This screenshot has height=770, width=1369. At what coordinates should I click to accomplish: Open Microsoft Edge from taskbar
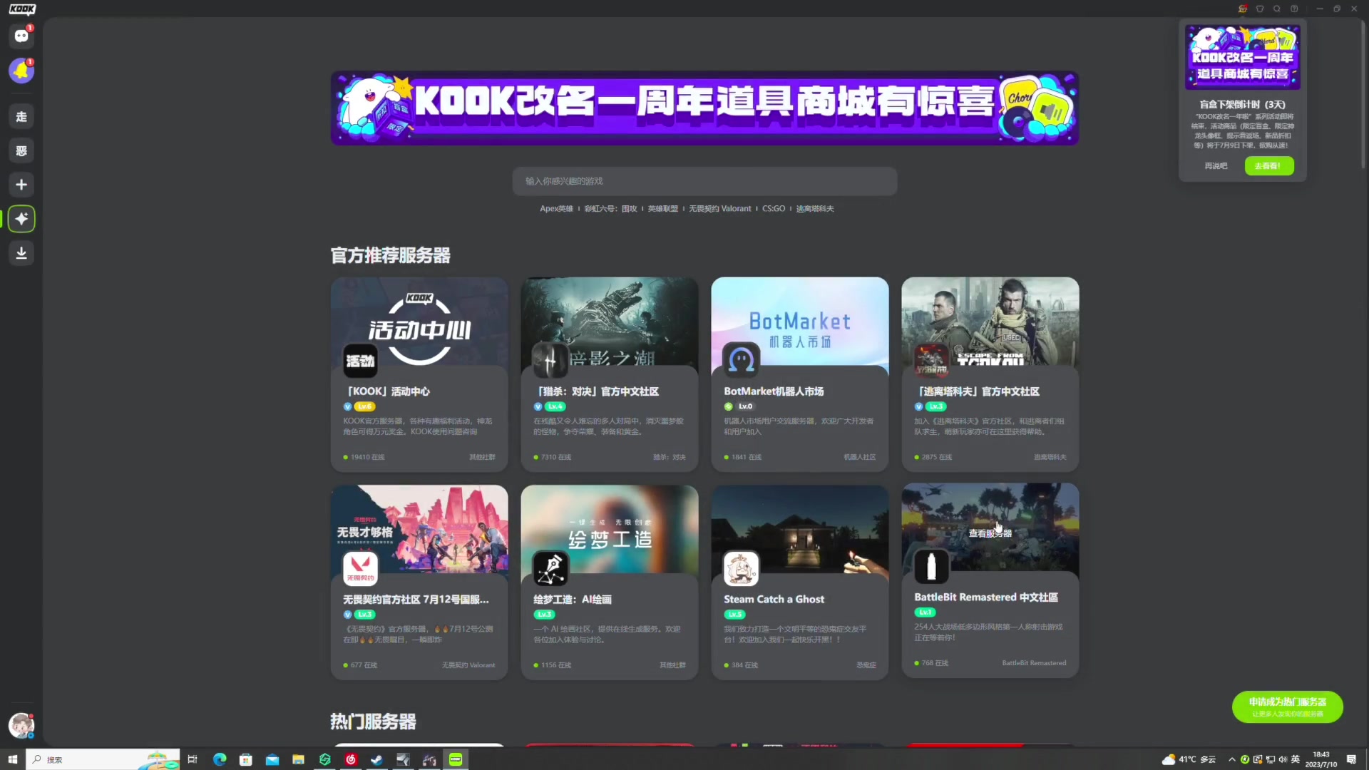[x=220, y=759]
